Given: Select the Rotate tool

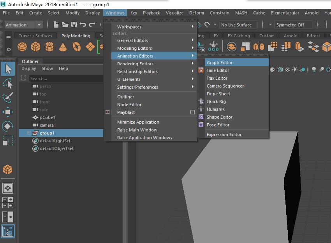Looking at the screenshot, I should tap(8, 126).
